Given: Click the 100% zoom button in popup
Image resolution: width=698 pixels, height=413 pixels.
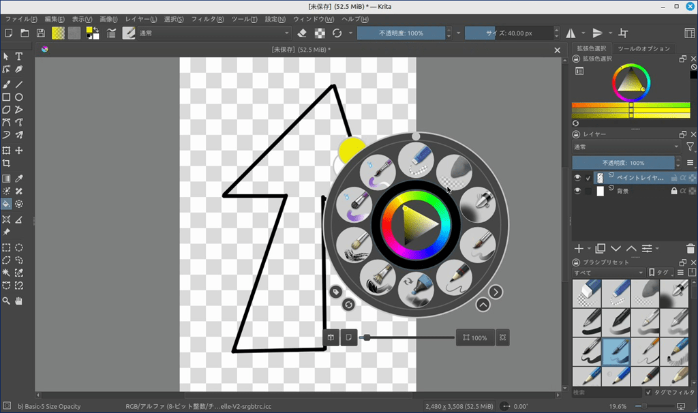Looking at the screenshot, I should [x=474, y=337].
